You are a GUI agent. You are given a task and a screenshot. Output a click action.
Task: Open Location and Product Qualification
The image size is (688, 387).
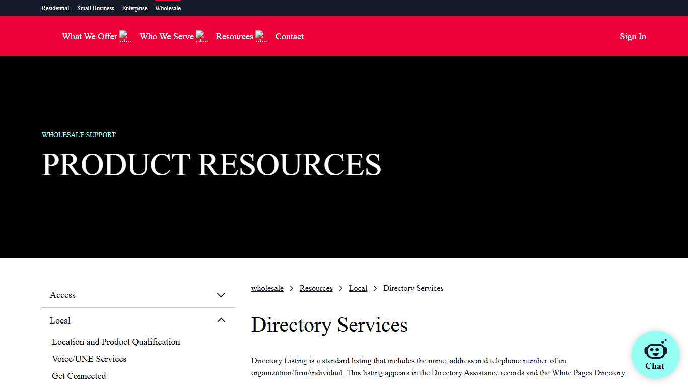[116, 342]
